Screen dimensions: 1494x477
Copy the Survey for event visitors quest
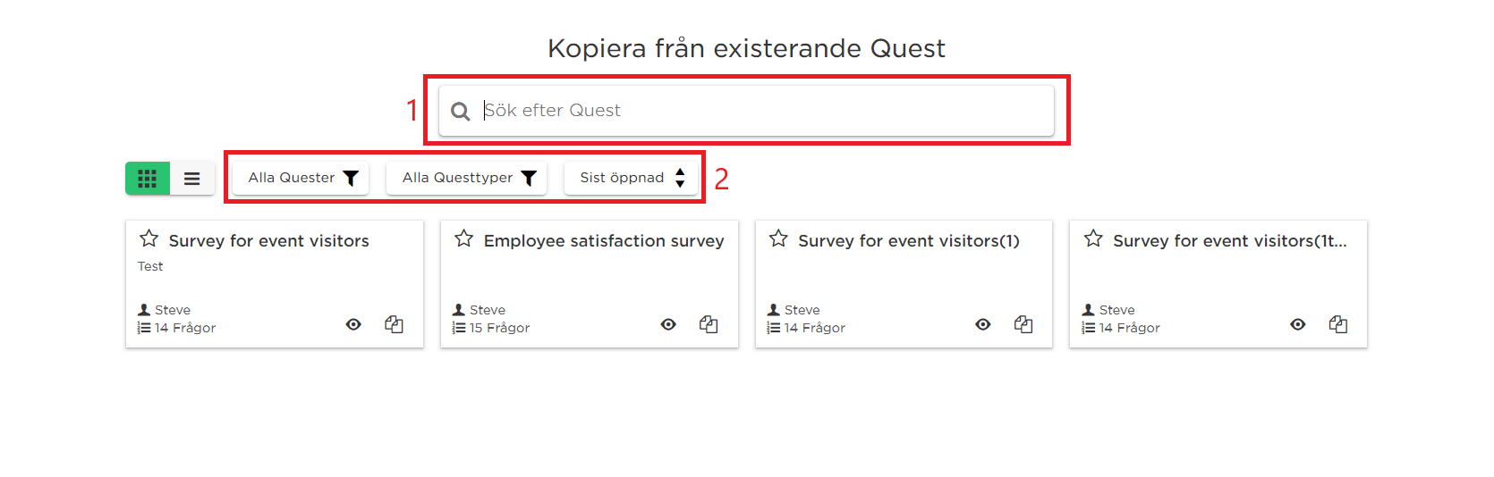pos(394,324)
